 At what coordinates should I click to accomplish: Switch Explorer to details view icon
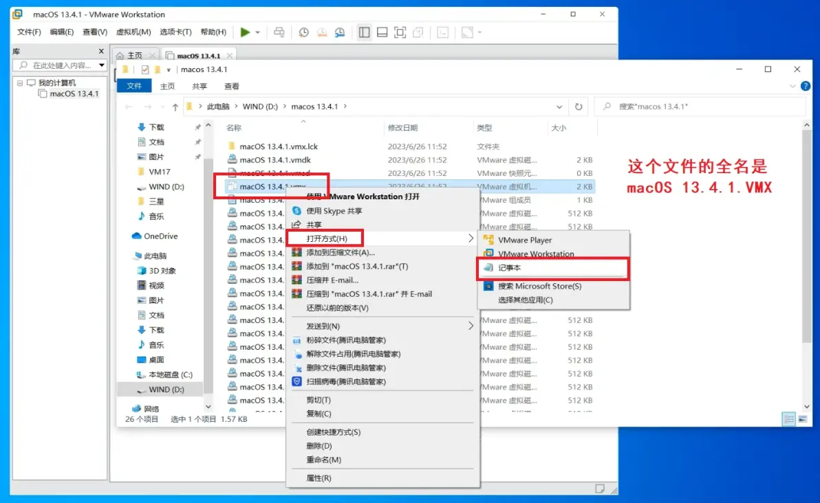(x=788, y=419)
